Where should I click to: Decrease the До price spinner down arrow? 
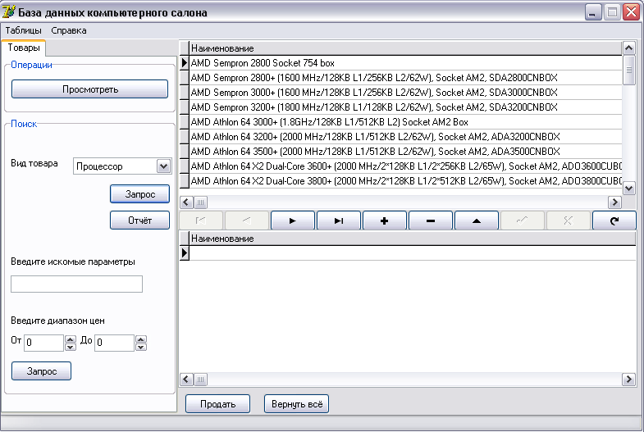coord(141,347)
